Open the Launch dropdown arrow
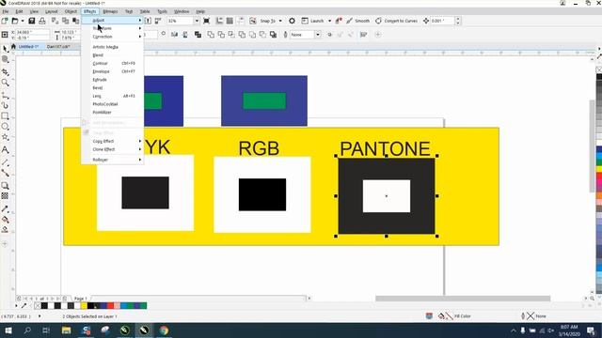 coord(329,21)
